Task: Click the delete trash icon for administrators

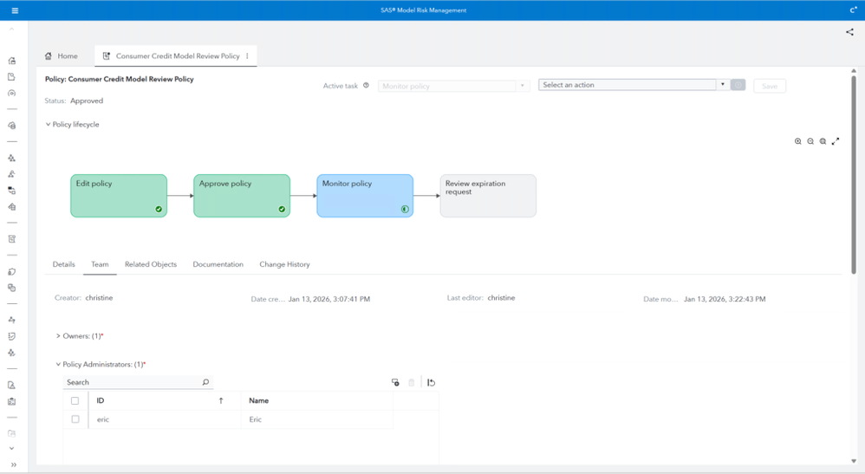Action: coord(411,382)
